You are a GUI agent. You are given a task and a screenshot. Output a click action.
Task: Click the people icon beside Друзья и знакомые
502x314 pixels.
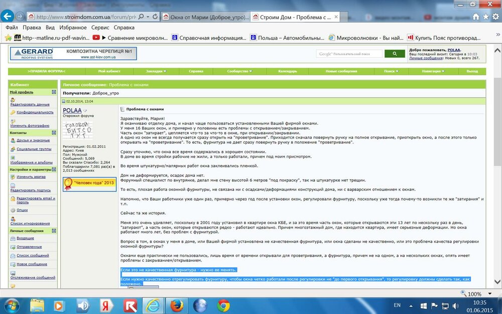[13, 140]
